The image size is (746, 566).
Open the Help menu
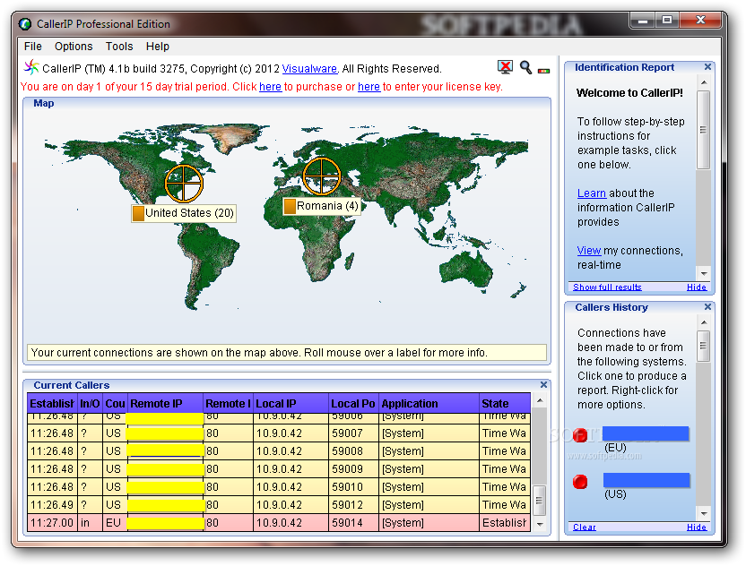pyautogui.click(x=158, y=46)
